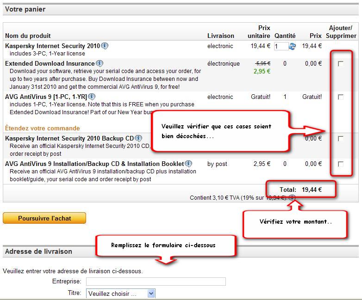Click the 'Livraison' column header

click(221, 36)
